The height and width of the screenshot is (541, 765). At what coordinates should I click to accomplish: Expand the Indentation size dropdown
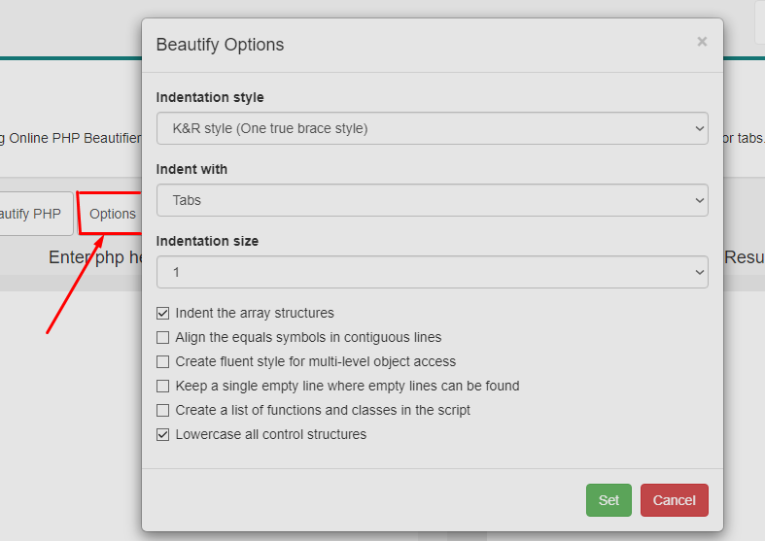click(432, 272)
